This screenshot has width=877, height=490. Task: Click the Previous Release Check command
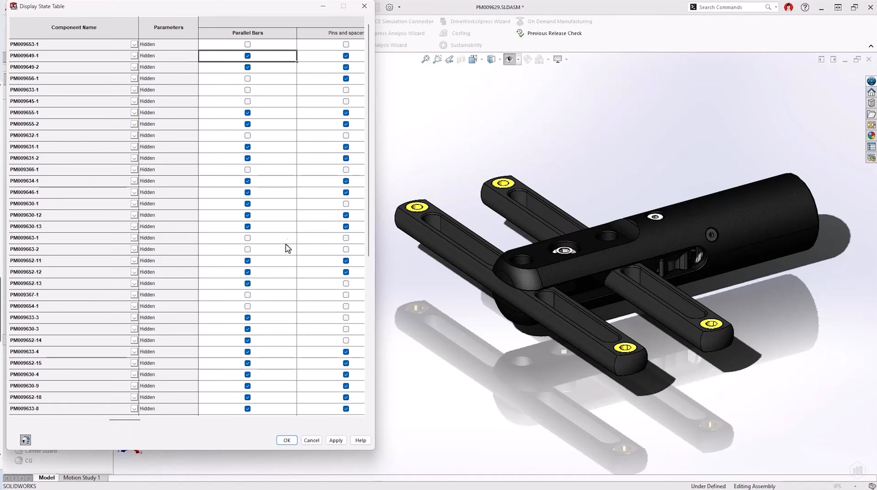[554, 33]
